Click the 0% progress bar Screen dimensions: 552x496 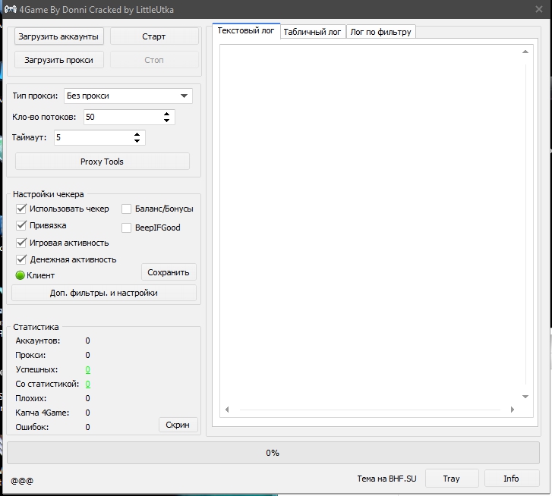coord(273,453)
